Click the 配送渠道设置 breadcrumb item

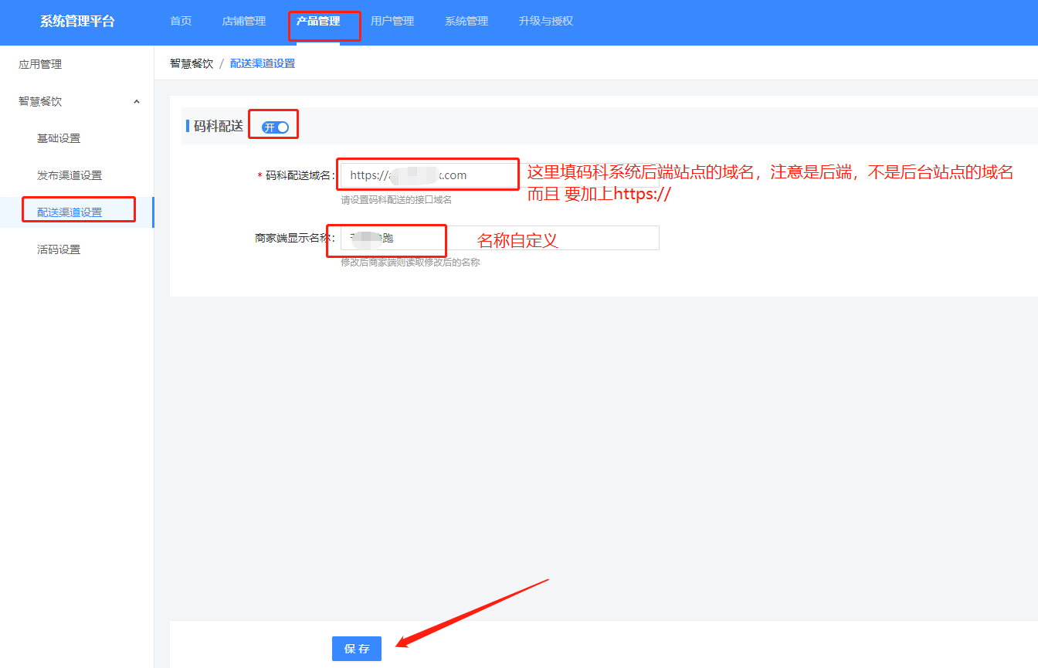click(263, 63)
